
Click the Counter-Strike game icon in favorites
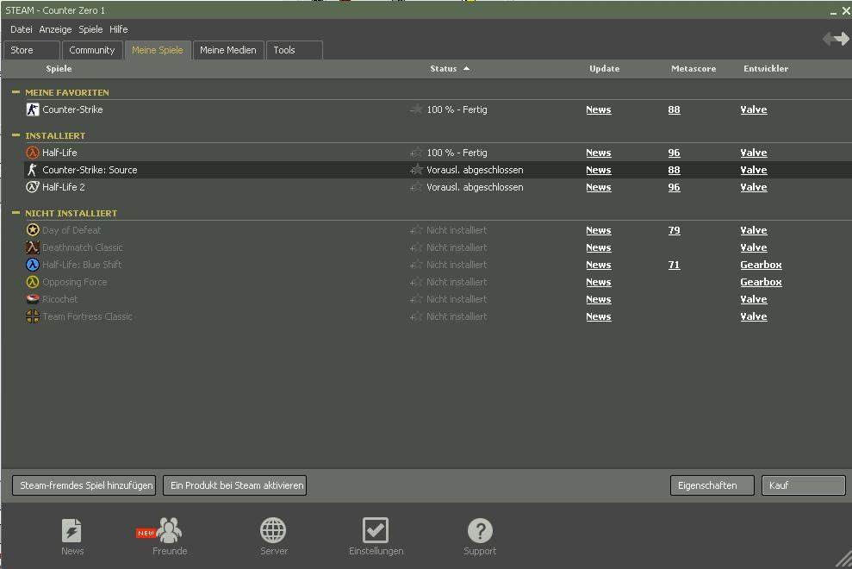33,109
